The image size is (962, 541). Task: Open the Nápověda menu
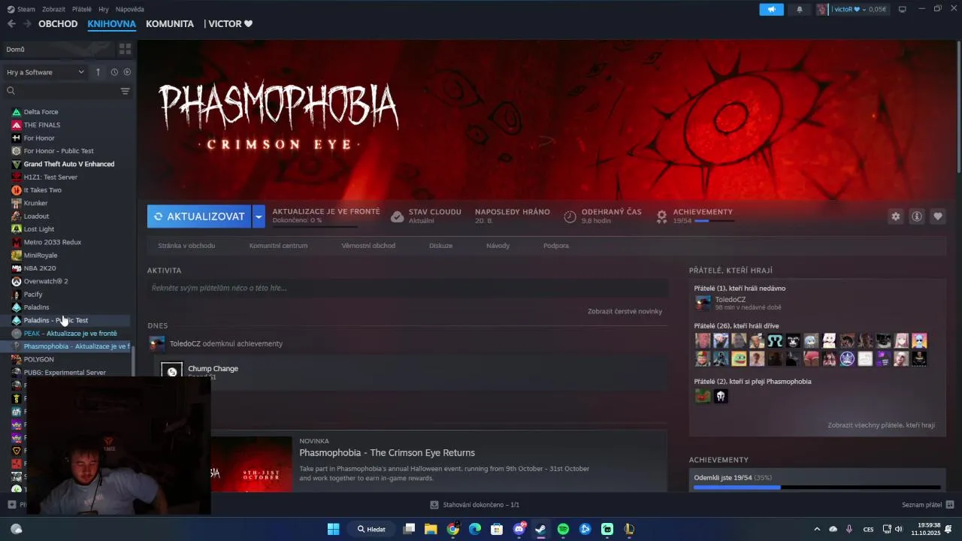tap(130, 9)
